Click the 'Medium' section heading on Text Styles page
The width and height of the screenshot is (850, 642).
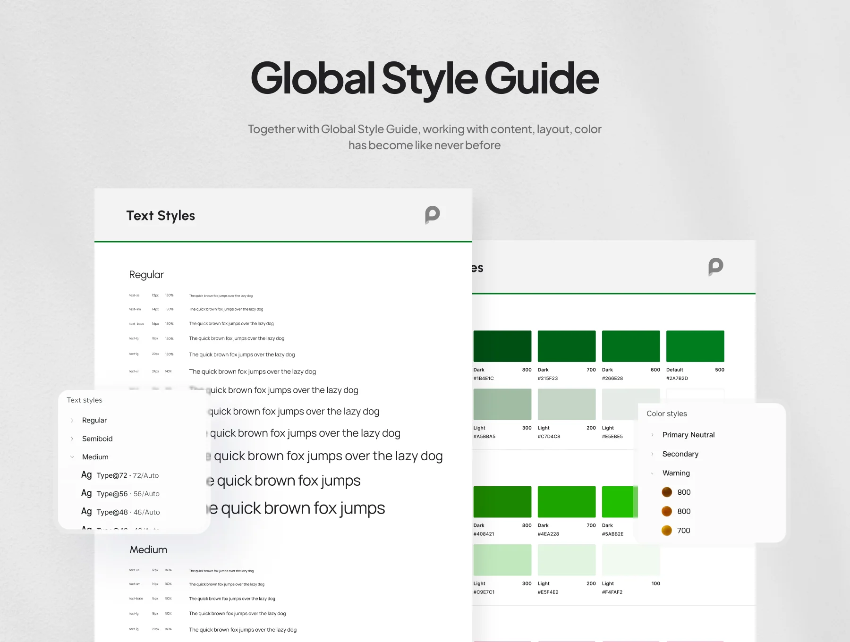(x=148, y=549)
